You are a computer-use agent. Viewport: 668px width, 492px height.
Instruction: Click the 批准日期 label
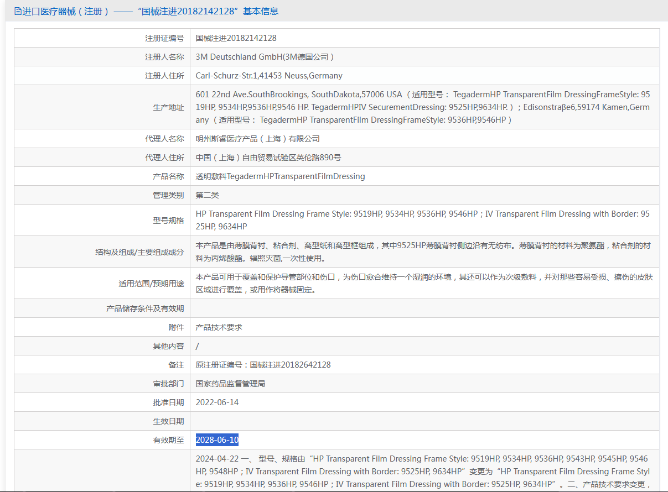[x=168, y=402]
